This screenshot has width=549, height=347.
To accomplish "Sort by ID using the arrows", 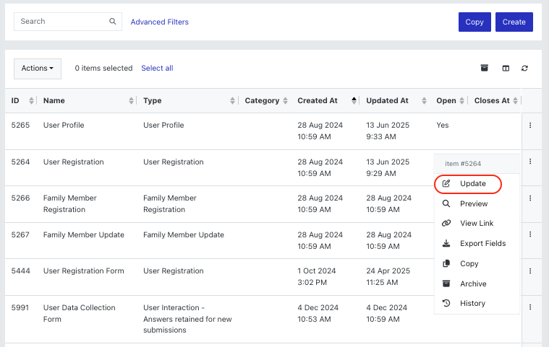I will pyautogui.click(x=31, y=100).
